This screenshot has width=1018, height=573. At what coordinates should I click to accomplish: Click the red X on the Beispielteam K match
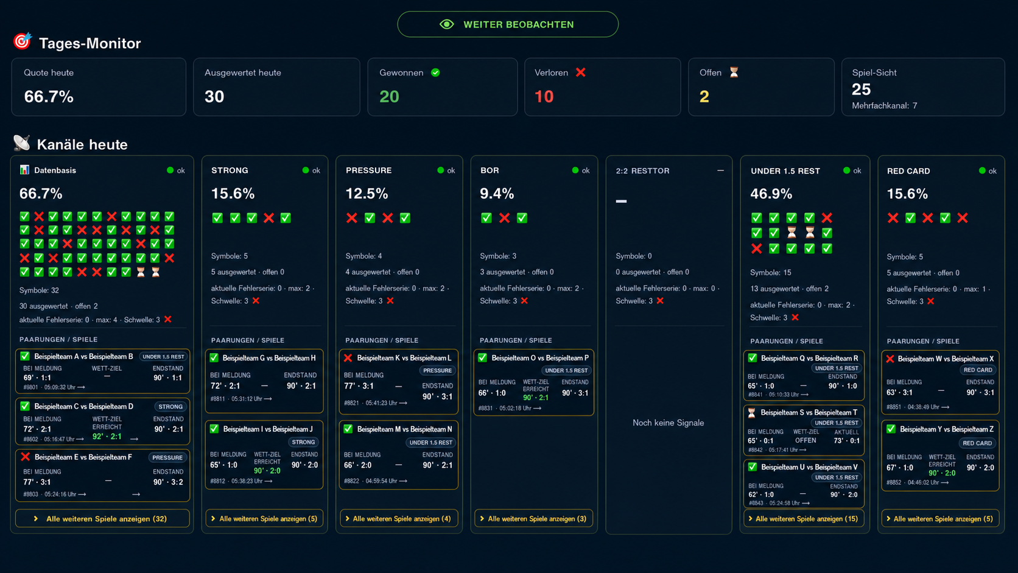click(348, 358)
